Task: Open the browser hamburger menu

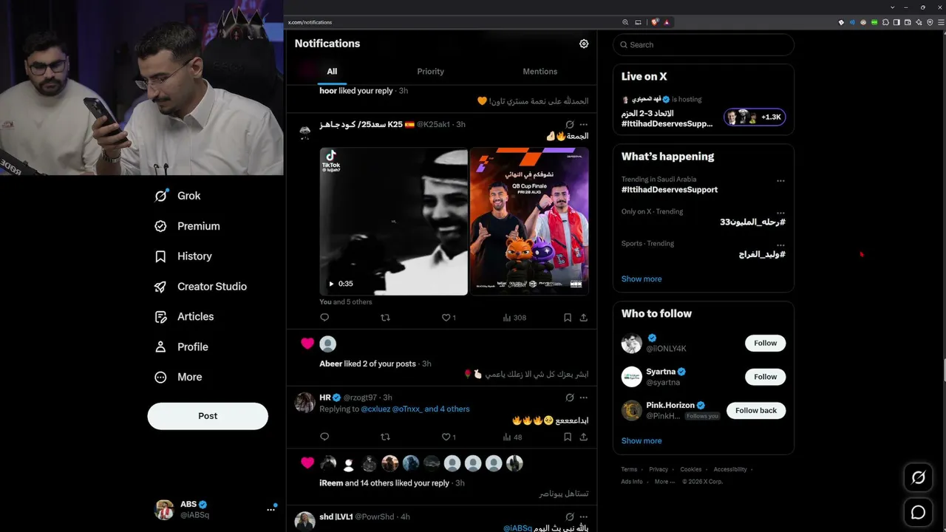Action: point(940,22)
